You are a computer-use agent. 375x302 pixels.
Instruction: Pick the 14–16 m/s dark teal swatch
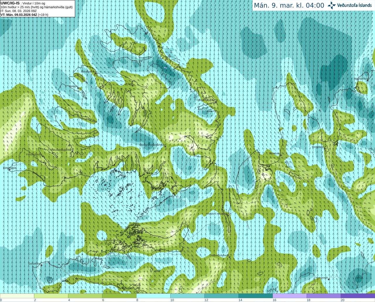point(255,296)
